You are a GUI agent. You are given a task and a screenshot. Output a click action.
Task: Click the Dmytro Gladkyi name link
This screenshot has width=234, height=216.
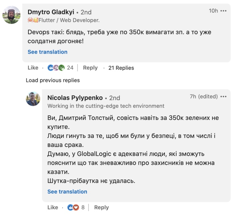pyautogui.click(x=50, y=12)
